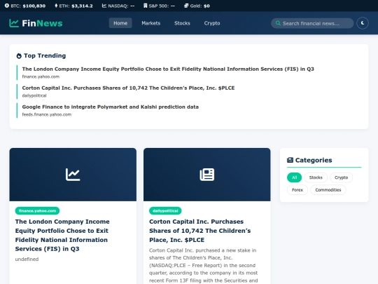Open Corton Capital card headline
378x284 pixels.
pos(199,231)
